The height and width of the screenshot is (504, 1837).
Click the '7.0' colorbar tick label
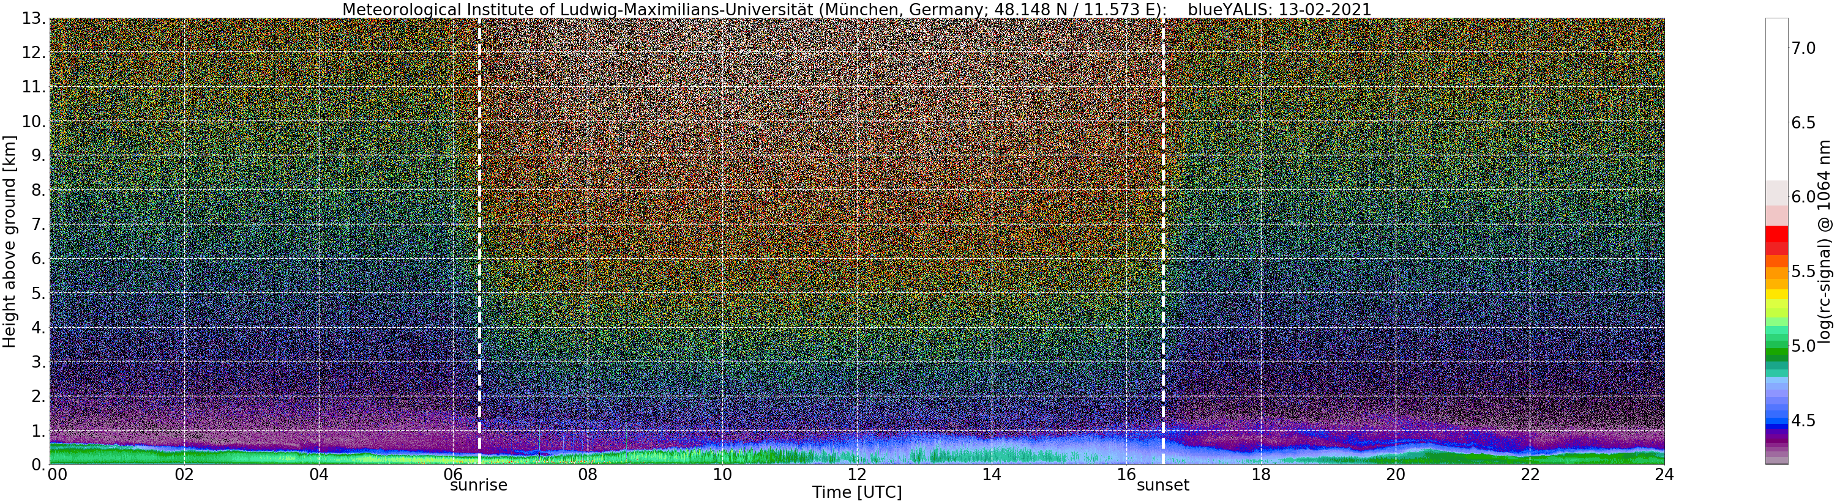1803,48
